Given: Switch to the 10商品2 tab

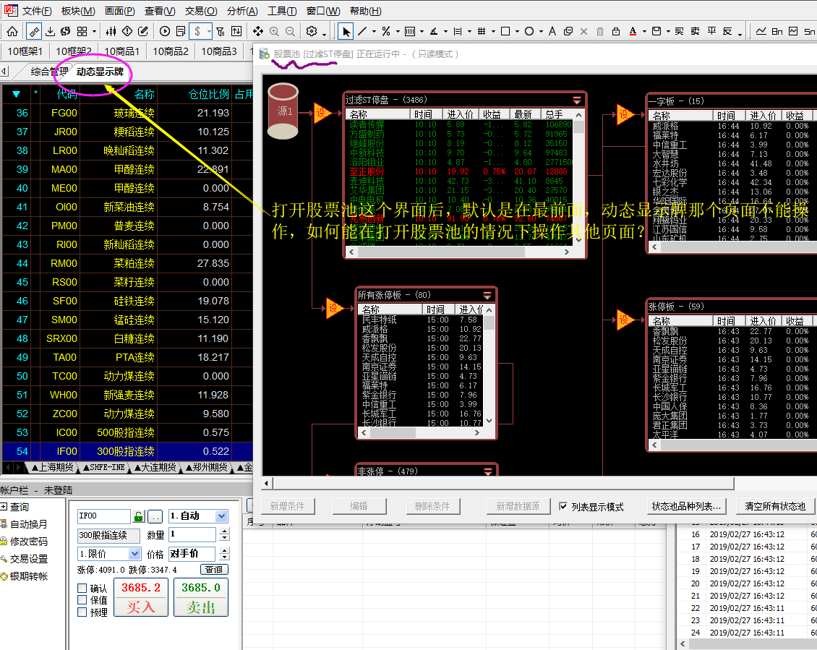Looking at the screenshot, I should 171,51.
